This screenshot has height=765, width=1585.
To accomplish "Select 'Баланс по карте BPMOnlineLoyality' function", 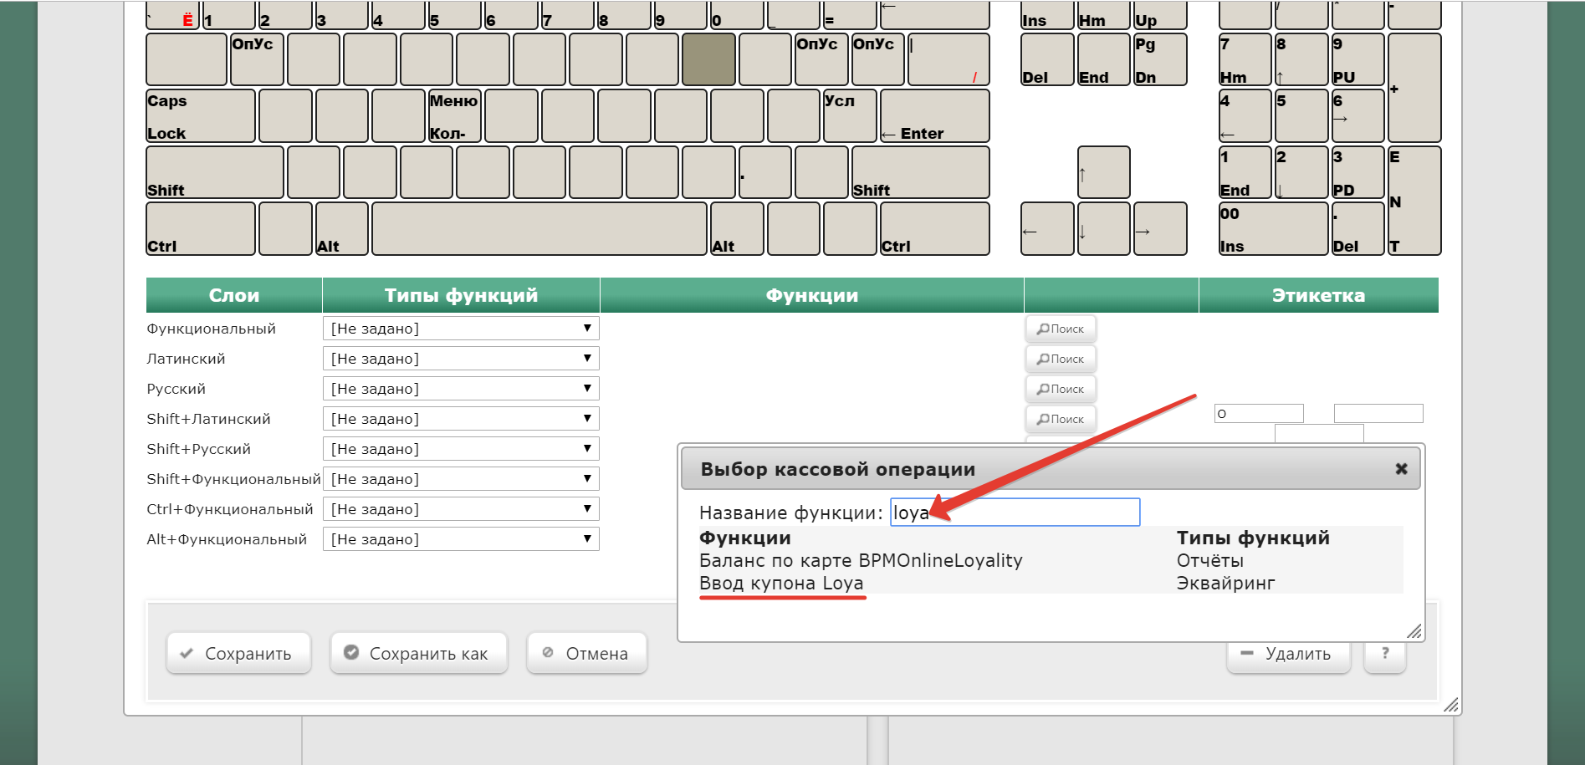I will tap(861, 560).
